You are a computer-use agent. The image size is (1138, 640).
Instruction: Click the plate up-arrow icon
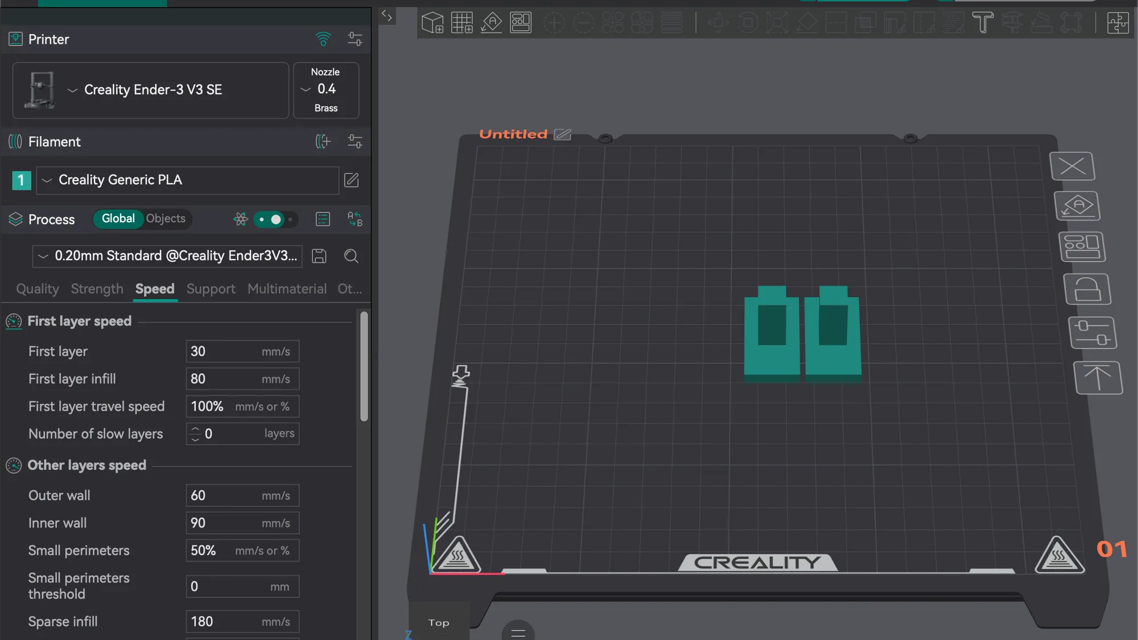(x=1098, y=378)
